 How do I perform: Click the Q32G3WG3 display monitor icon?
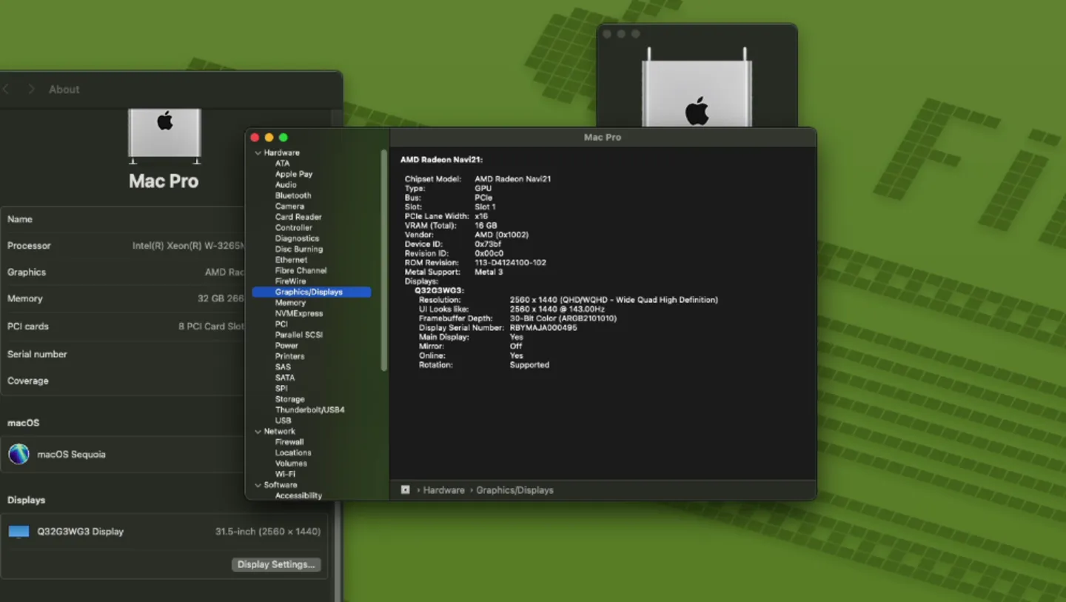coord(19,532)
